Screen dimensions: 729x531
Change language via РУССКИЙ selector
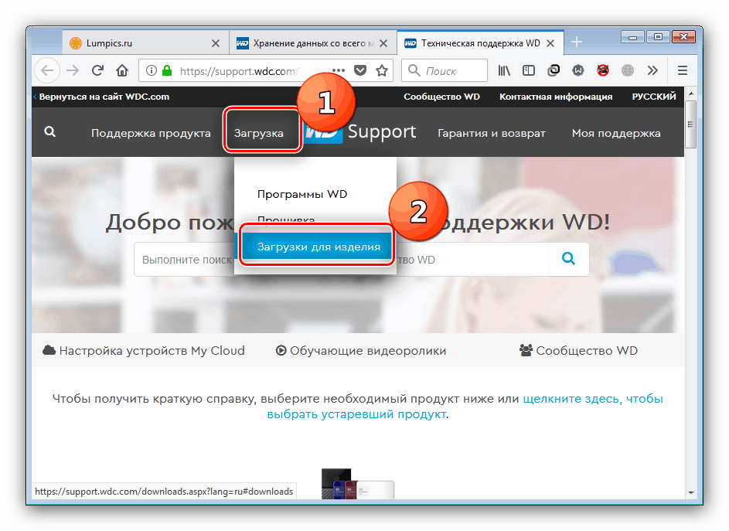tap(654, 97)
